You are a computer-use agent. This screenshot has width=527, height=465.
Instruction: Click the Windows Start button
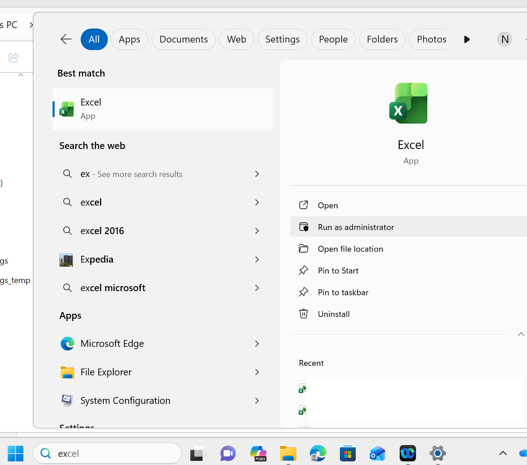[15, 454]
